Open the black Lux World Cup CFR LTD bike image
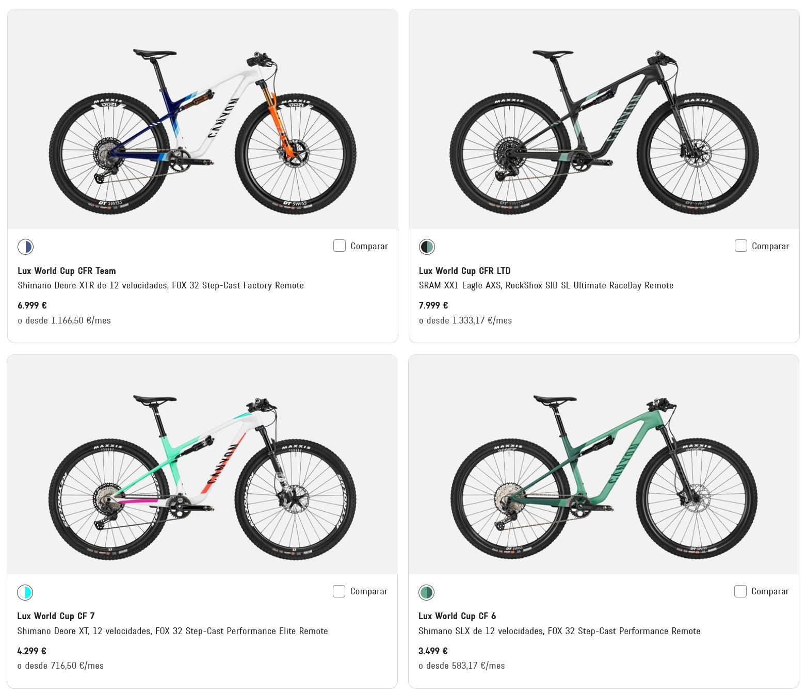This screenshot has width=806, height=696. click(x=604, y=119)
